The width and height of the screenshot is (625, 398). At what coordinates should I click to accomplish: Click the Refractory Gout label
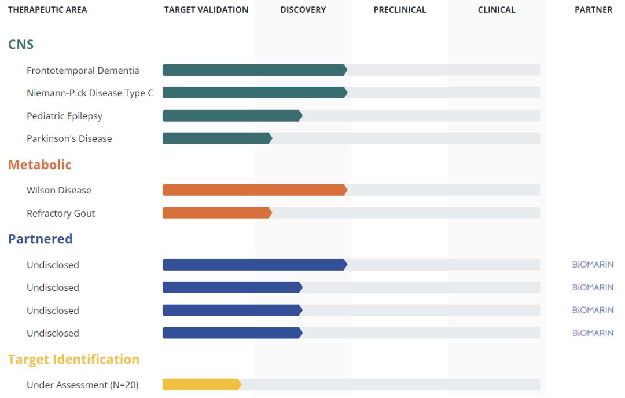coord(61,213)
